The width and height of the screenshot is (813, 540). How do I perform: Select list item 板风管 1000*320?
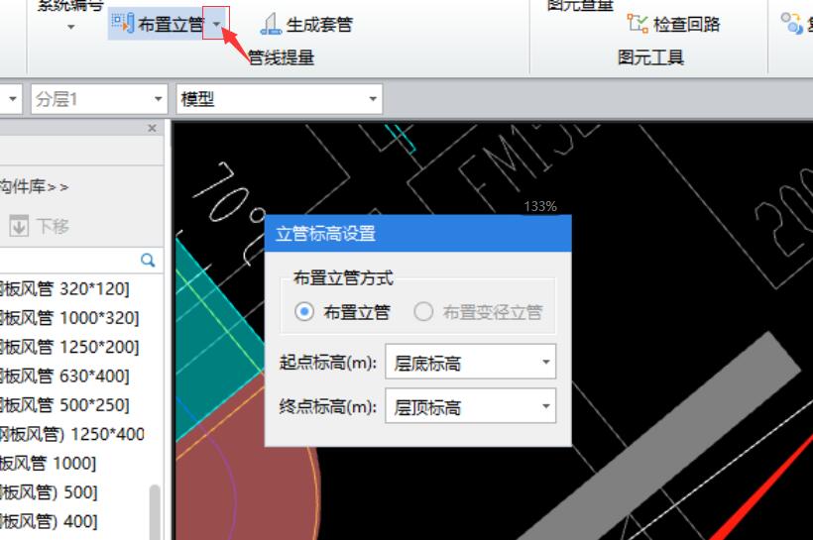coord(70,318)
